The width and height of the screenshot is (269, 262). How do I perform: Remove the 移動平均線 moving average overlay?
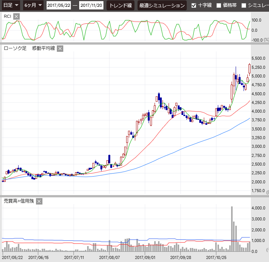click(60, 48)
